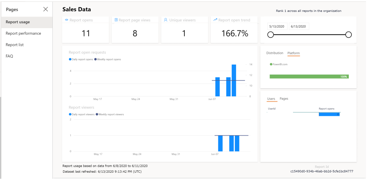The width and height of the screenshot is (367, 179).
Task: Select the Report opens card value 11
Action: (x=86, y=33)
